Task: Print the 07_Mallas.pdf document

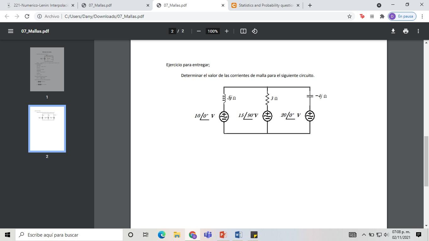Action: [x=405, y=31]
